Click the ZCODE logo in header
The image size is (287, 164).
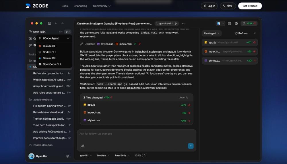coord(37,6)
